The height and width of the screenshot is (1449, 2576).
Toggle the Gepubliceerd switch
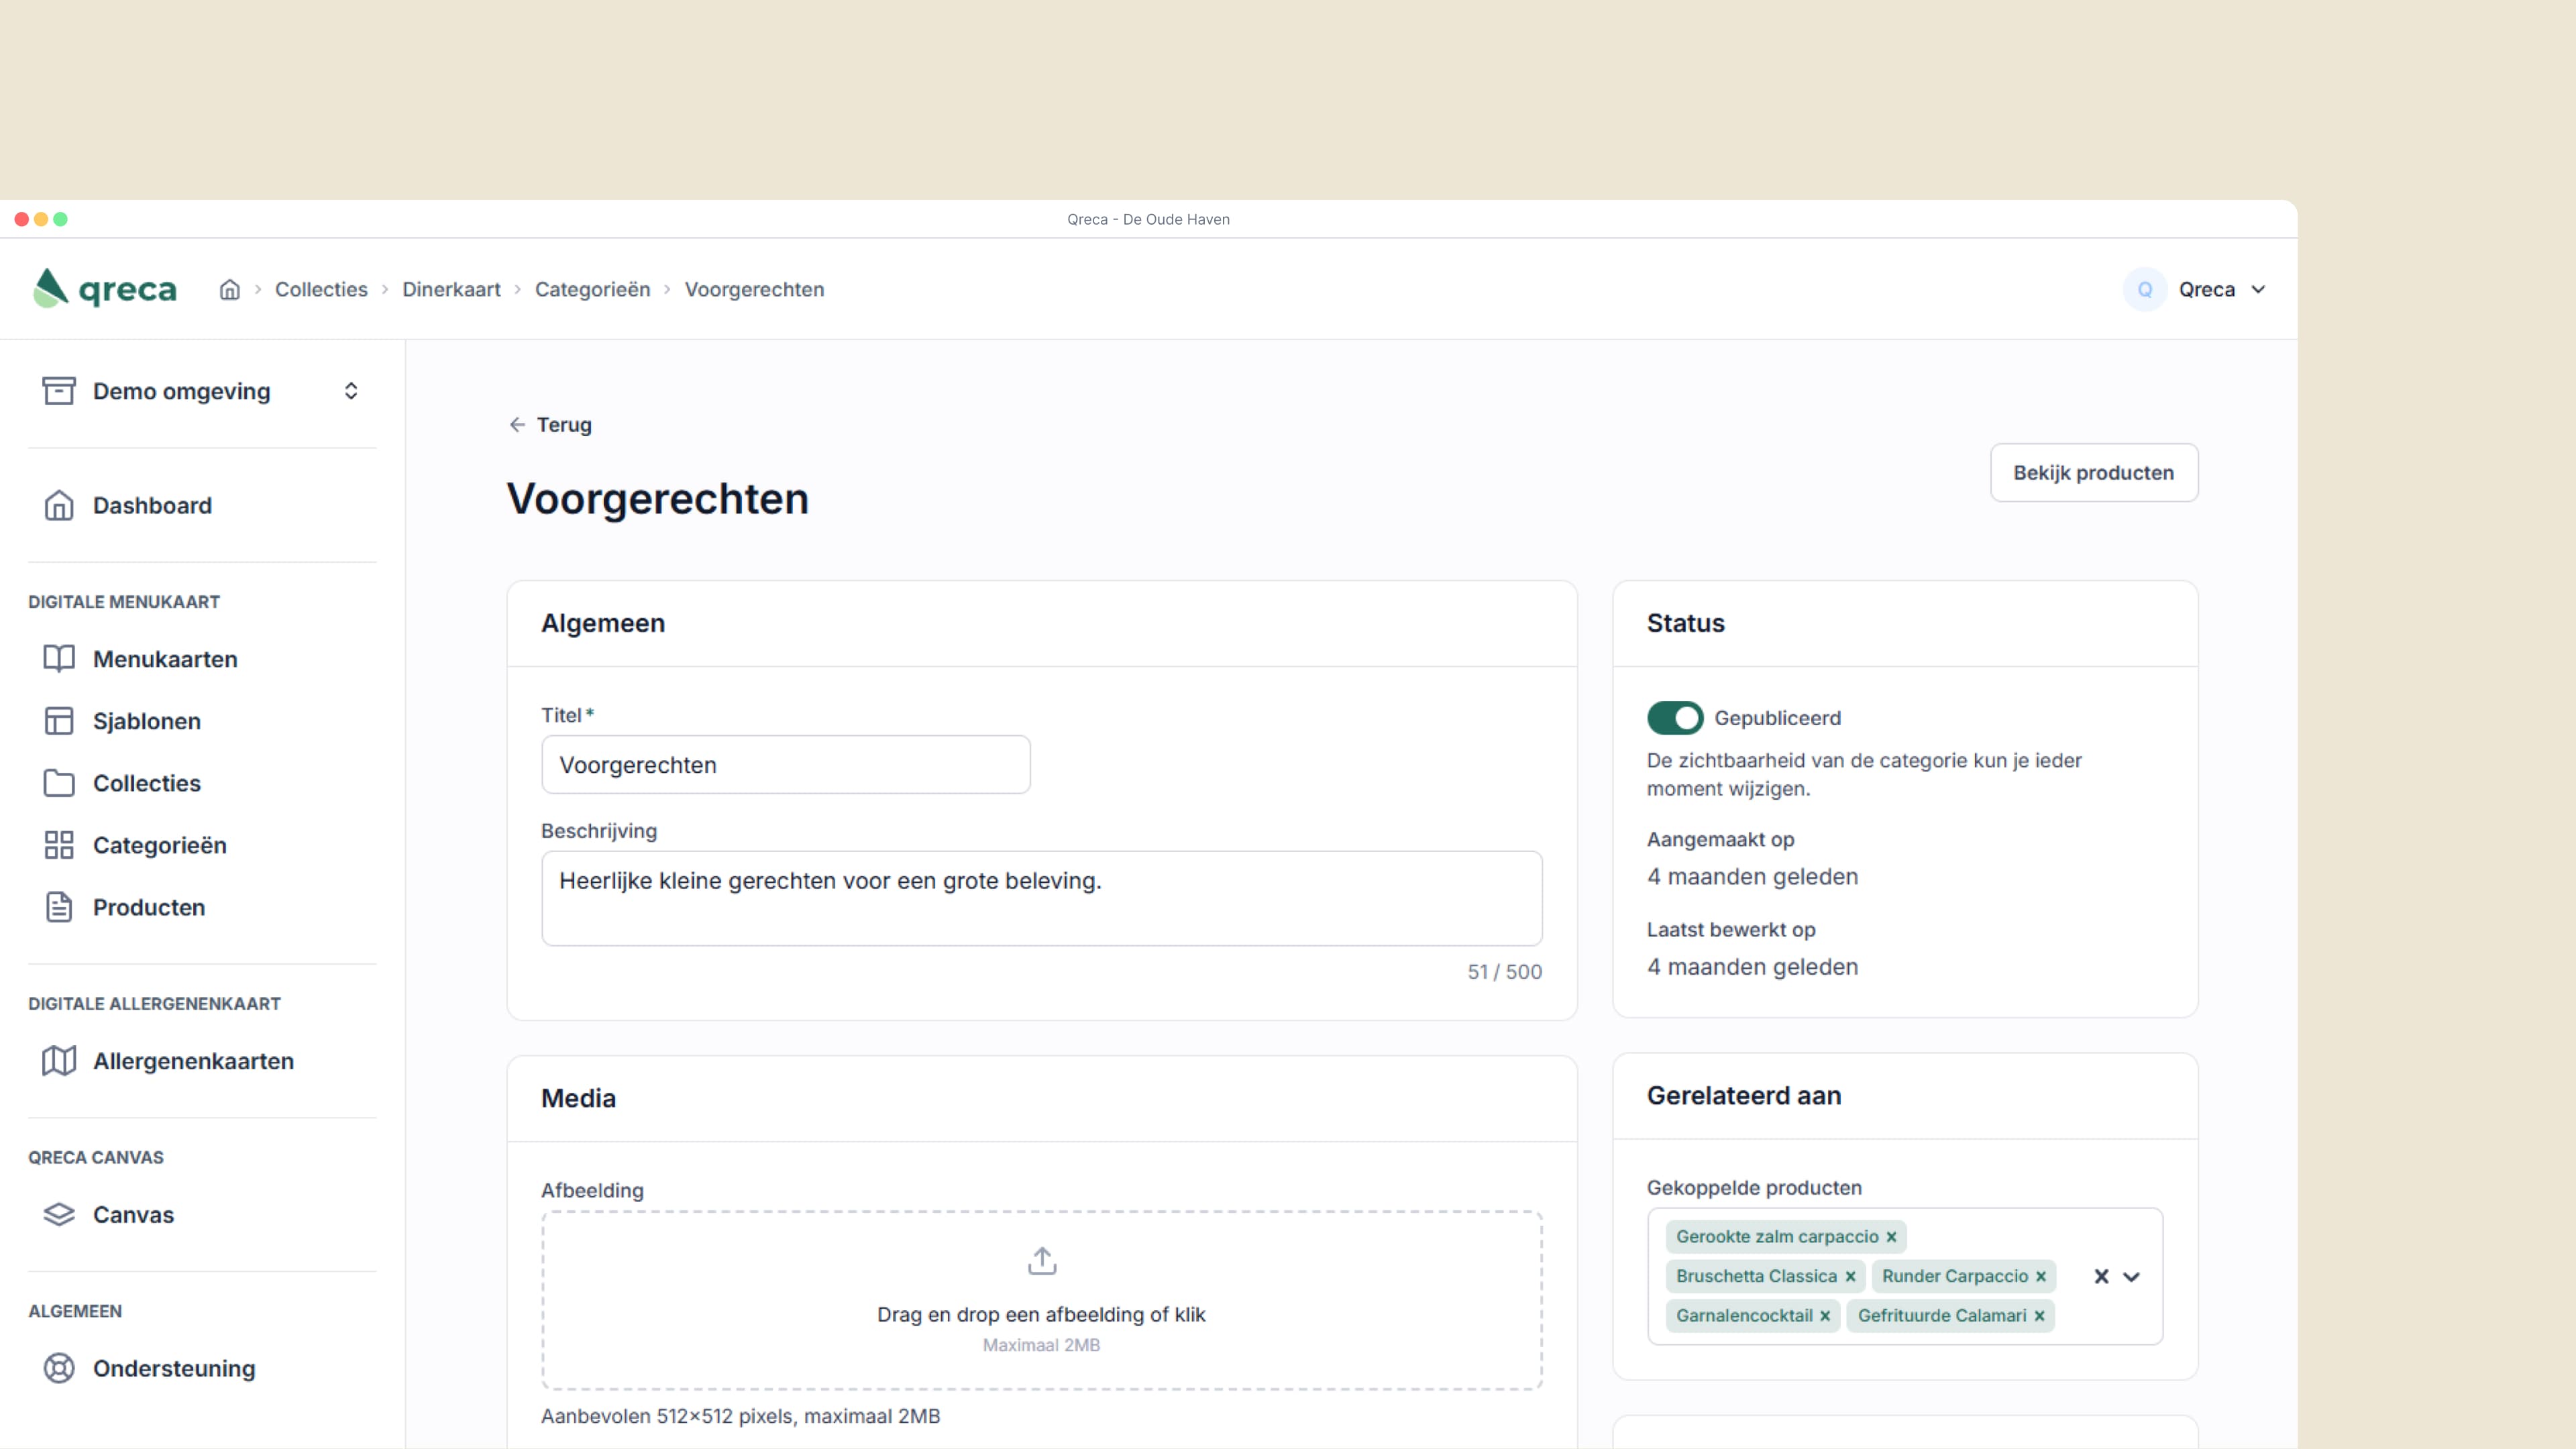(1675, 718)
